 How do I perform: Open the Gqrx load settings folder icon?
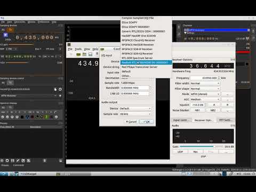(x=84, y=54)
